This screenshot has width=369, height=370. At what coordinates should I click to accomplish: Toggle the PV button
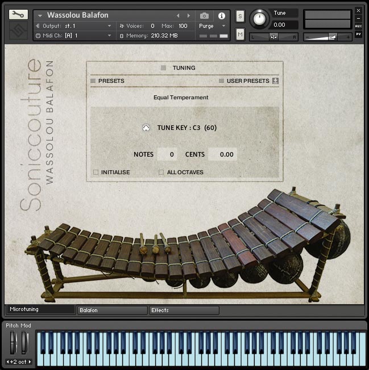click(358, 34)
